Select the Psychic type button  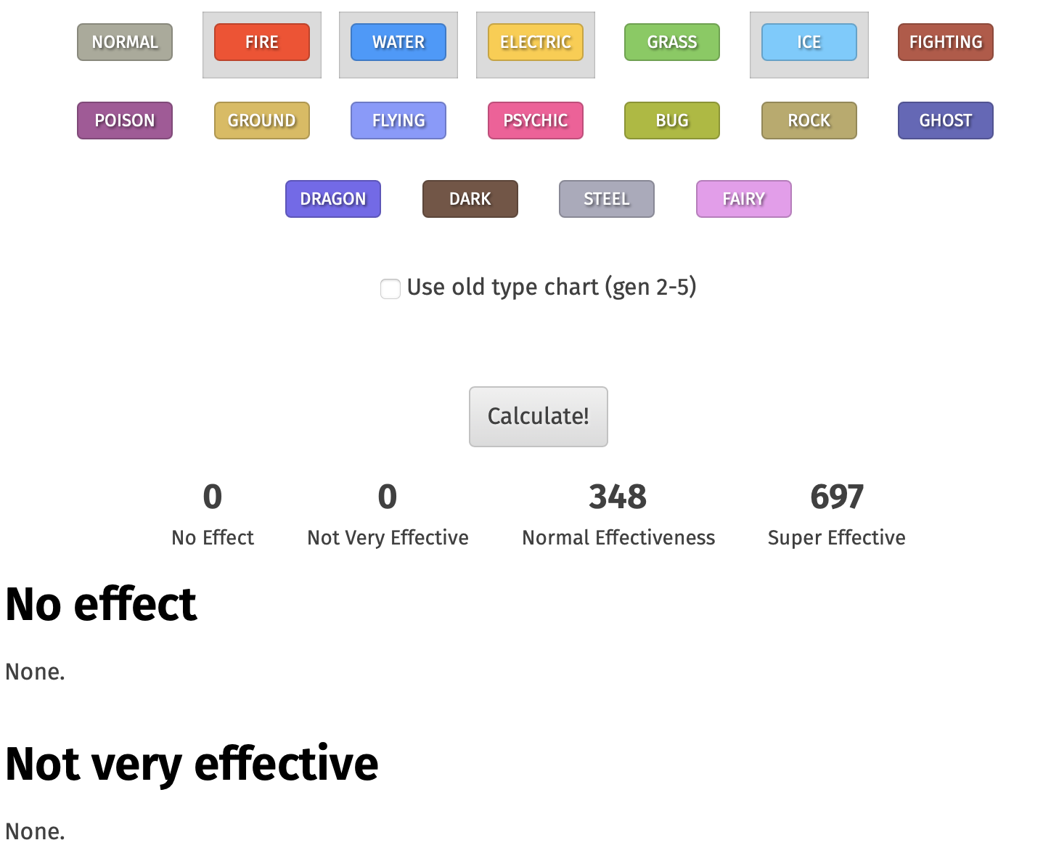click(x=536, y=121)
